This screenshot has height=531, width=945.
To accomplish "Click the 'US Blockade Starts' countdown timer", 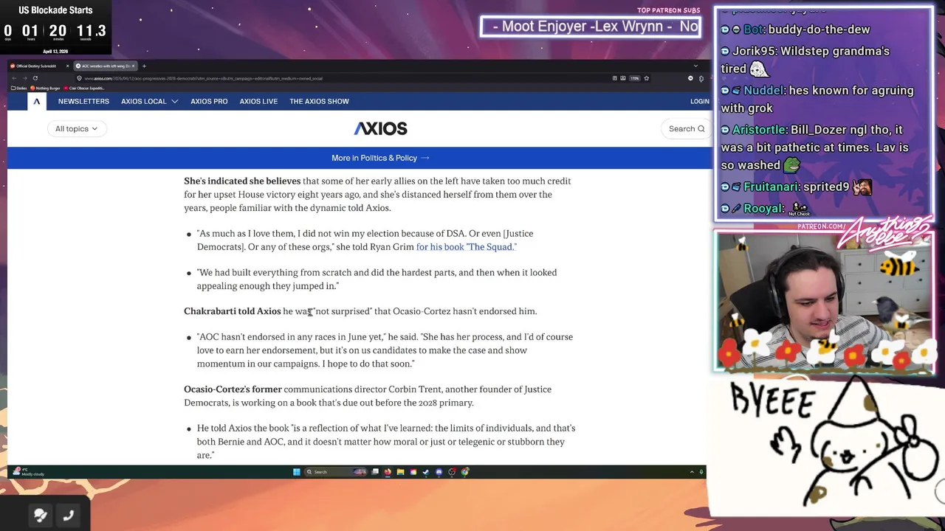I will point(55,27).
